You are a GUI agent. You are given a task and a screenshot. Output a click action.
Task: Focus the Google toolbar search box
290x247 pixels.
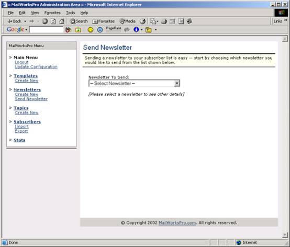click(46, 30)
